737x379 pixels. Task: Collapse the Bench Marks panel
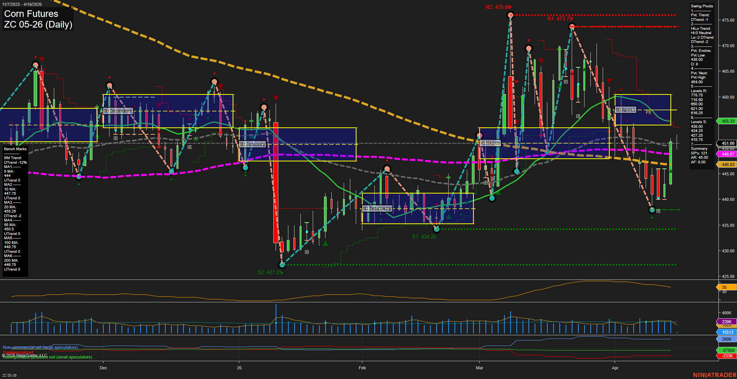tap(14, 149)
